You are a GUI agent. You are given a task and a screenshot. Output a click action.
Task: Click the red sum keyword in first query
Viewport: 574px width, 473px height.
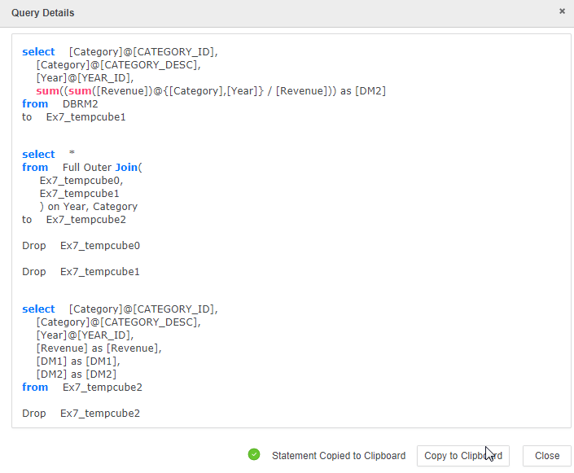47,91
